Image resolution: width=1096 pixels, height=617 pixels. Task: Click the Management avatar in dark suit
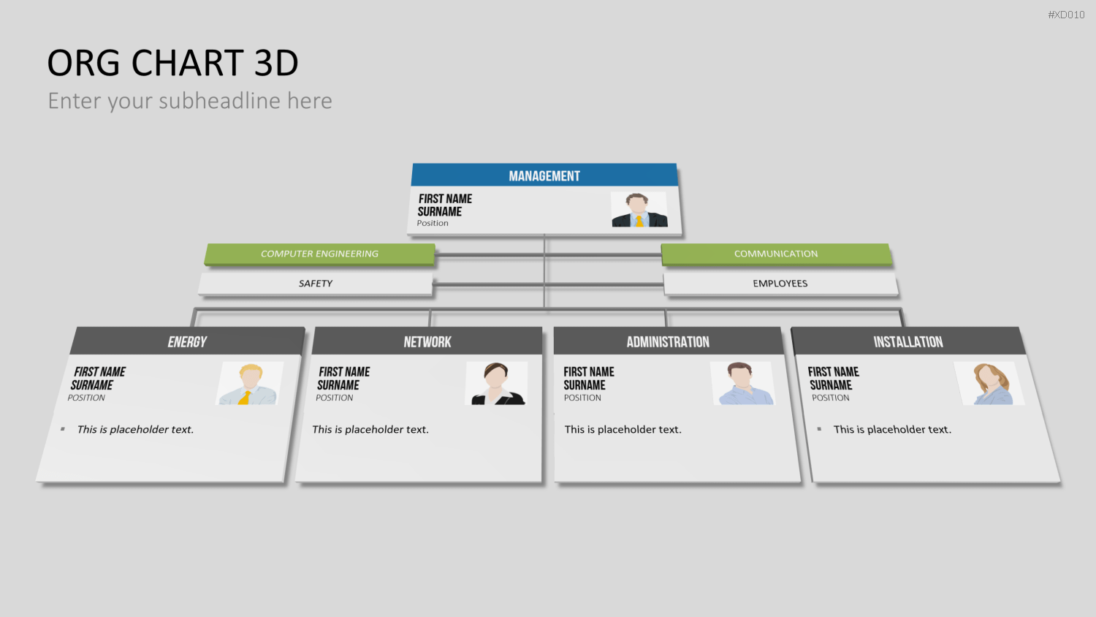[x=639, y=210]
